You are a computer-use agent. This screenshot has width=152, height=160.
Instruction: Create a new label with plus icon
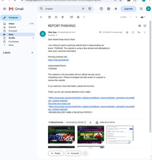[x=32, y=52]
